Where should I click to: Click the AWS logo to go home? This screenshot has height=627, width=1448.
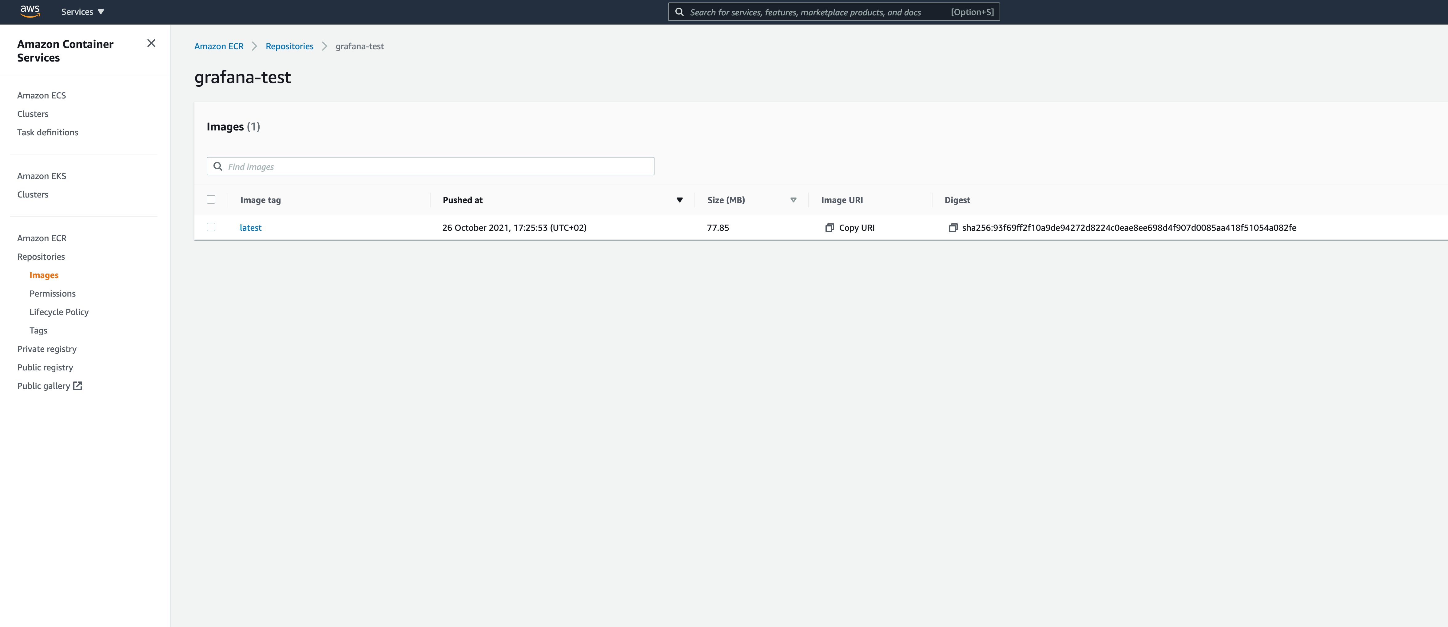coord(30,12)
